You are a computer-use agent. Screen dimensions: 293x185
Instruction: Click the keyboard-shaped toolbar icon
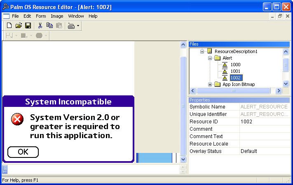pyautogui.click(x=71, y=26)
